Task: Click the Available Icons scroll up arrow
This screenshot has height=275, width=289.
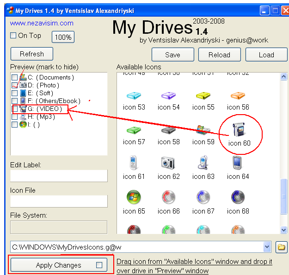Action: click(x=283, y=76)
